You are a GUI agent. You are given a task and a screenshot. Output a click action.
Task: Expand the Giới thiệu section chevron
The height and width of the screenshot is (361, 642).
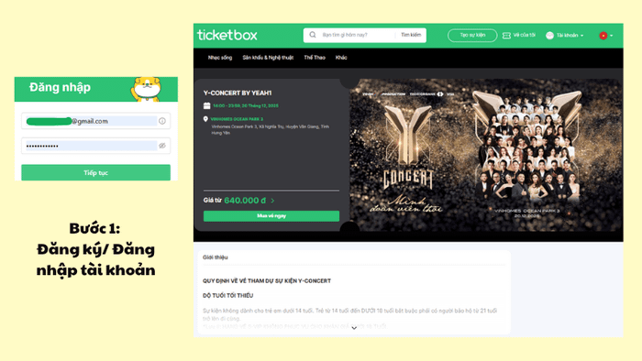[354, 328]
